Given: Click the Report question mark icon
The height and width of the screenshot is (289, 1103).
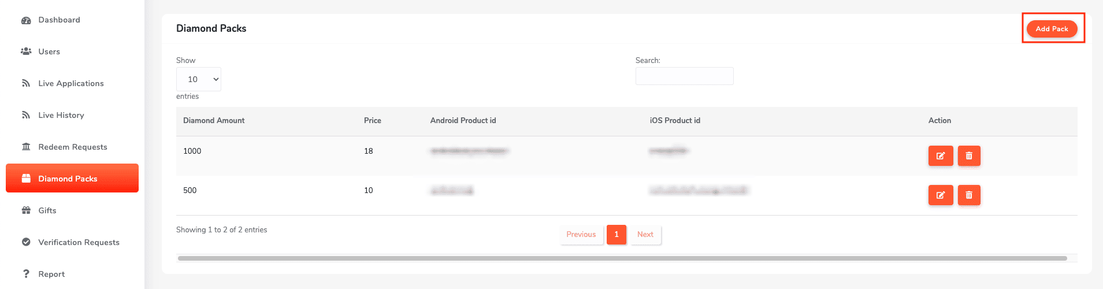Looking at the screenshot, I should tap(26, 274).
